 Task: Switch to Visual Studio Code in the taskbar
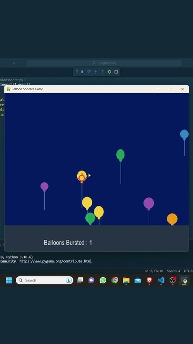[x=161, y=280]
